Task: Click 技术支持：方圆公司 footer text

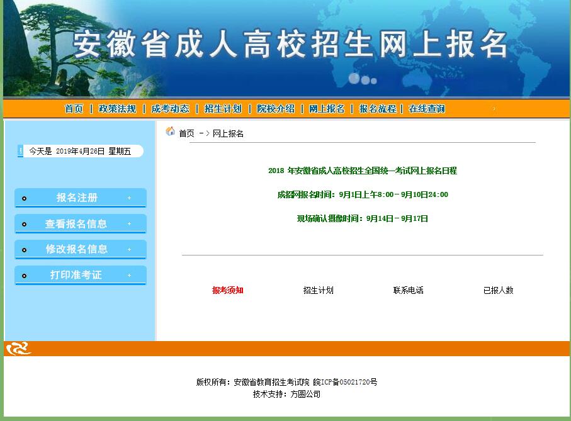Action: 286,394
